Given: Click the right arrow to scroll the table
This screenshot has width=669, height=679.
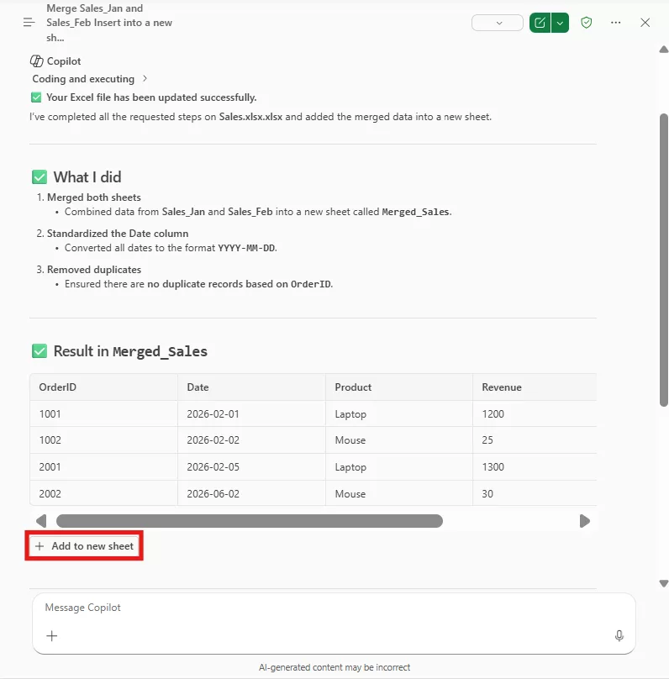Looking at the screenshot, I should pyautogui.click(x=585, y=521).
